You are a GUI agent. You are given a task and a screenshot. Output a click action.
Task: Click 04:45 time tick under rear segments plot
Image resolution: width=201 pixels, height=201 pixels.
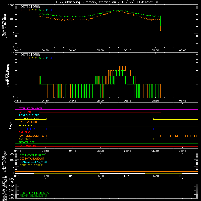(x=73, y=101)
